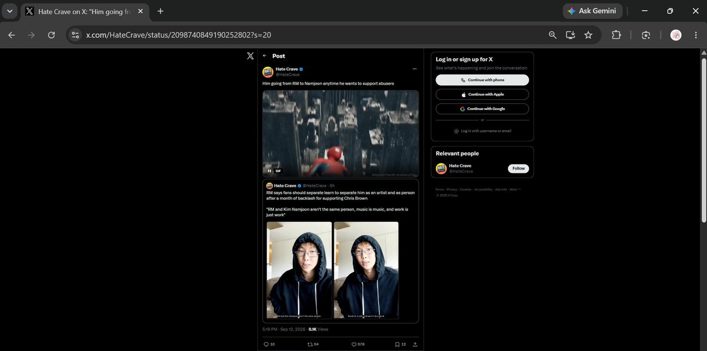Click the post timestamp 5:19 PM Sep 12
Screen dimensions: 707x351
284,330
